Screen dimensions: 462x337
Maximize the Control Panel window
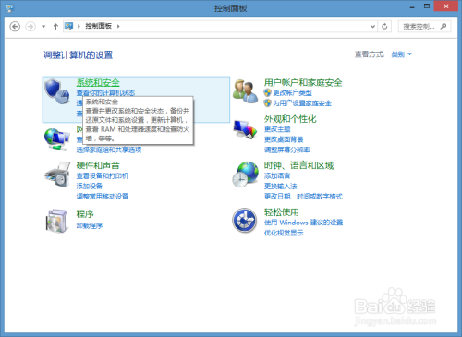click(x=427, y=6)
